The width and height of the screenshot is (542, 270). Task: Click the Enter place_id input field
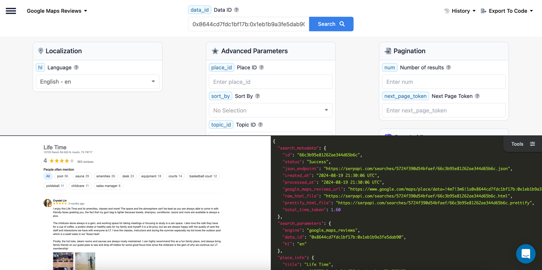271,82
